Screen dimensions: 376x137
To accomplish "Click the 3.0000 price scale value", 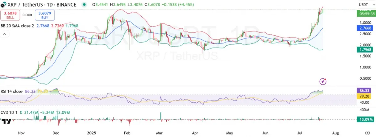I will tap(365, 23).
